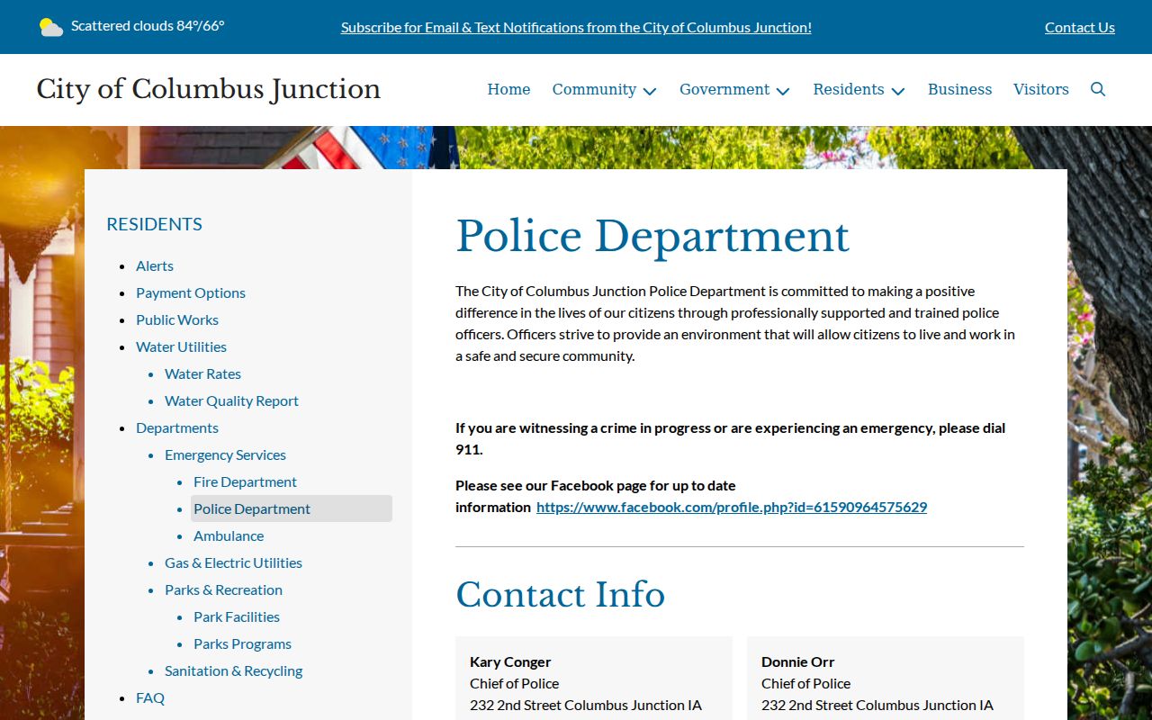Expand the Community menu chevron
The height and width of the screenshot is (720, 1152).
650,91
